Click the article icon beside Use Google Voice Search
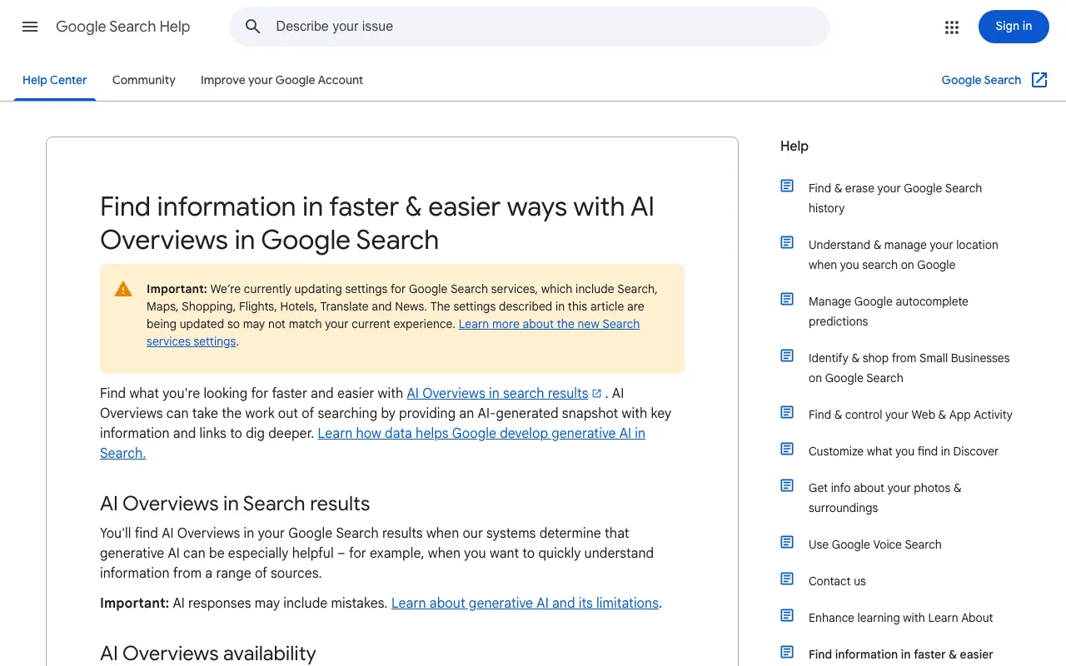1066x666 pixels. (787, 542)
